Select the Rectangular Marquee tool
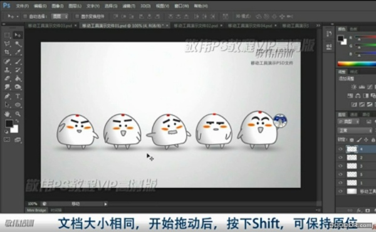Screen dimensions: 376x232 click(x=7, y=35)
